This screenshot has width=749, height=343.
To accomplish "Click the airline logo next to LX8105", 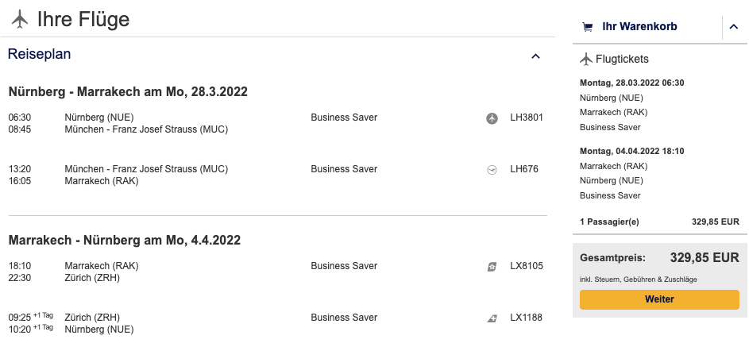I will click(x=492, y=266).
